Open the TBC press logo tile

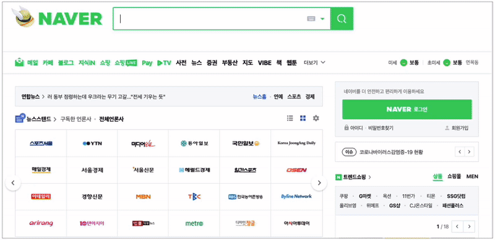[x=194, y=197]
